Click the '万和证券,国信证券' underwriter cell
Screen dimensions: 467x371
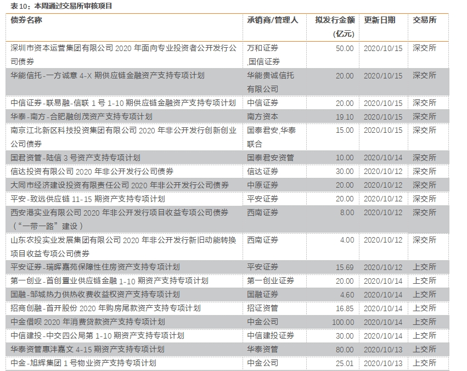click(x=263, y=55)
